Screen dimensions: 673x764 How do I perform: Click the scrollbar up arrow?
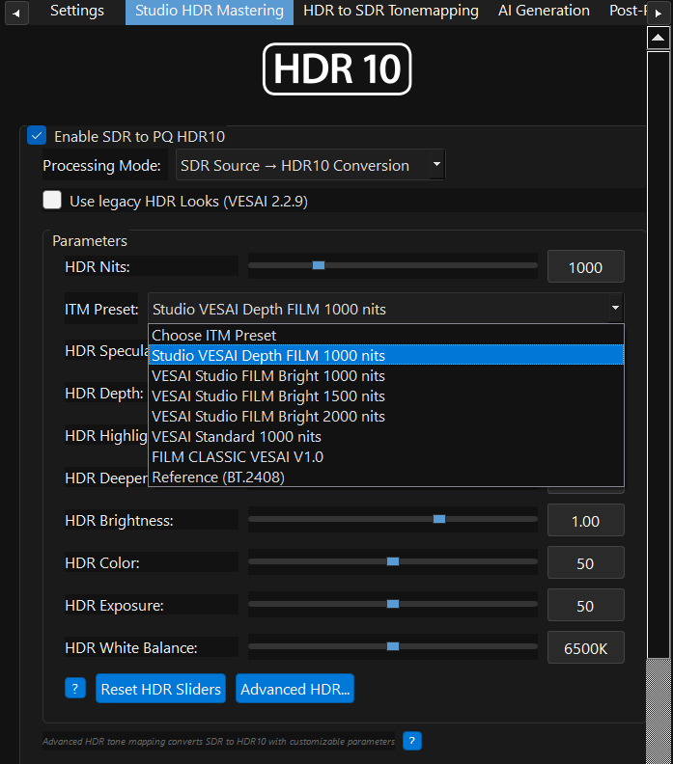tap(658, 38)
